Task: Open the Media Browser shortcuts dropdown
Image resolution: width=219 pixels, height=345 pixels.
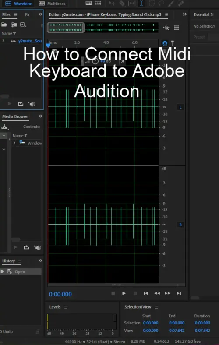Action: [x=5, y=127]
